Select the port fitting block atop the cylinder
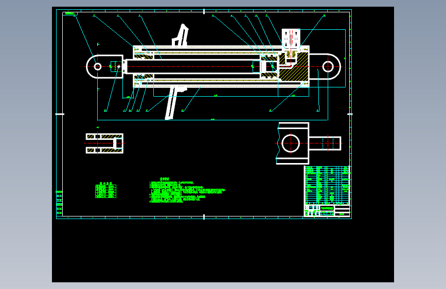The image size is (446, 289). pos(291,38)
